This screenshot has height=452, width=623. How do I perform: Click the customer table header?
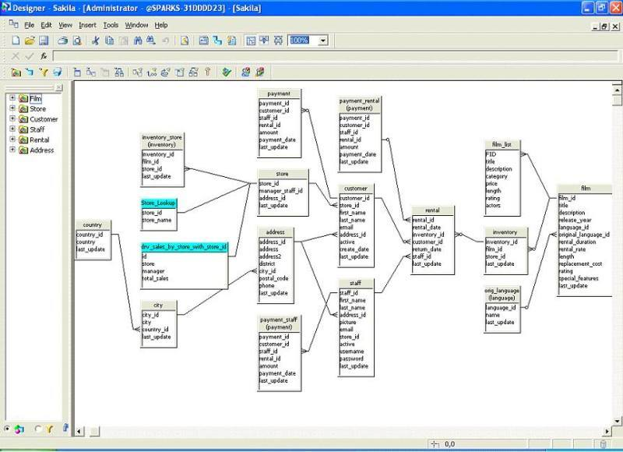[x=356, y=189]
